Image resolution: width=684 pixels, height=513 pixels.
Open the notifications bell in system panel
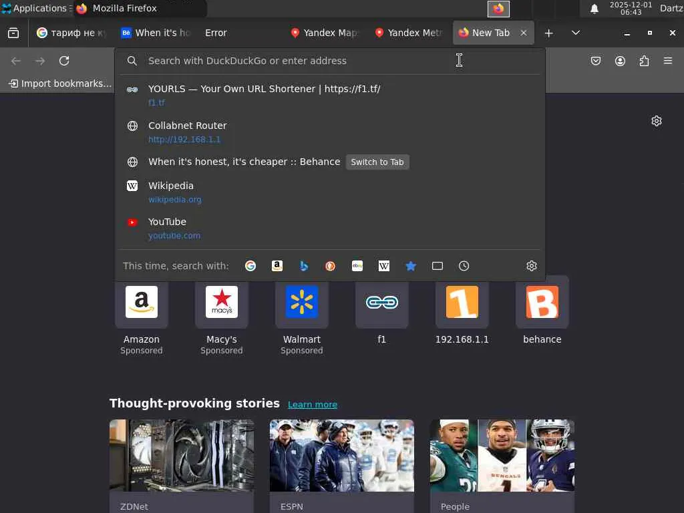click(x=594, y=8)
